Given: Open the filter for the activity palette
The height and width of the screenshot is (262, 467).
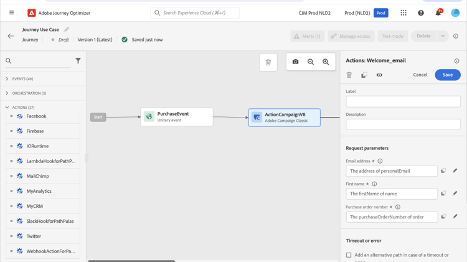Looking at the screenshot, I should (78, 61).
